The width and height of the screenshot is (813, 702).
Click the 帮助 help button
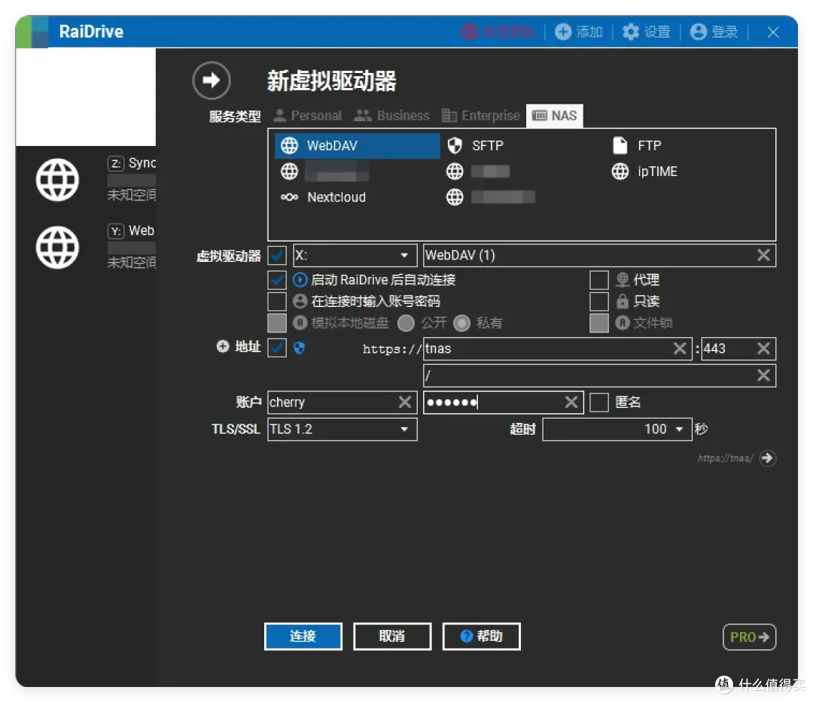point(481,637)
